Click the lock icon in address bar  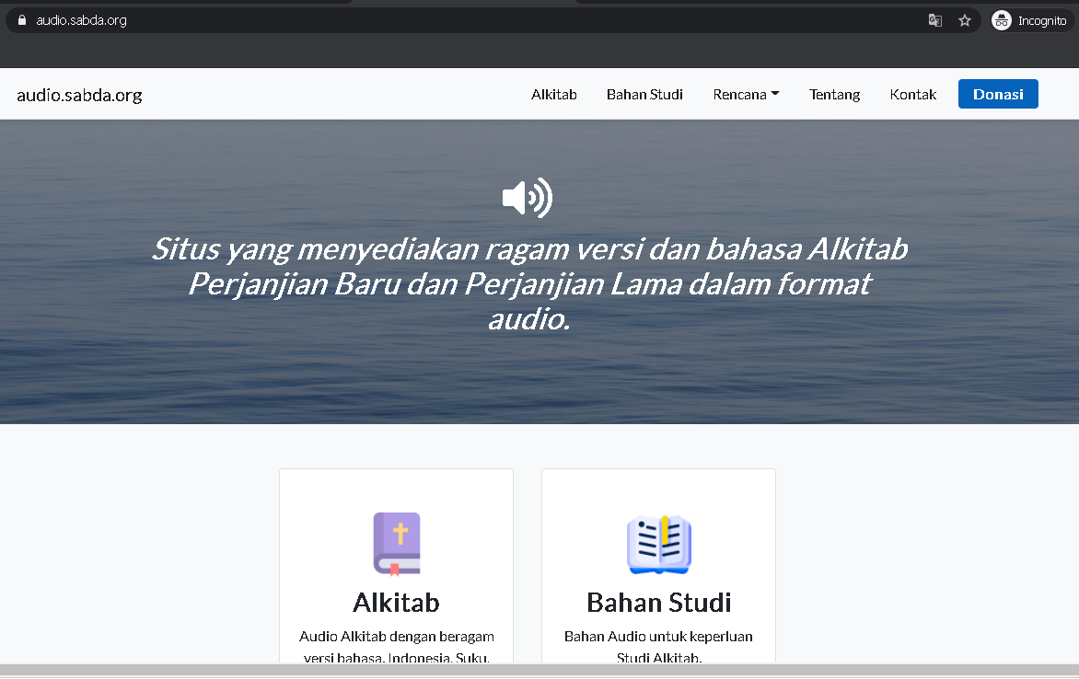(x=22, y=20)
